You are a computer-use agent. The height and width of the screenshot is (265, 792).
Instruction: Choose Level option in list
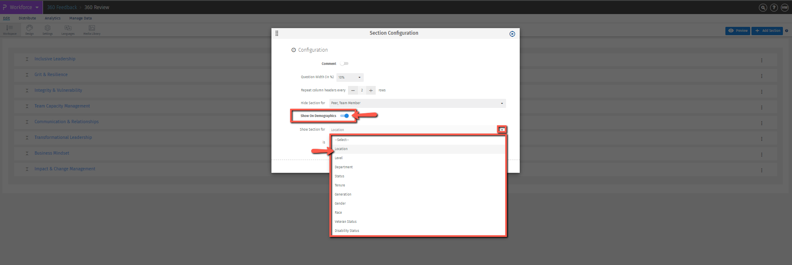pos(418,158)
